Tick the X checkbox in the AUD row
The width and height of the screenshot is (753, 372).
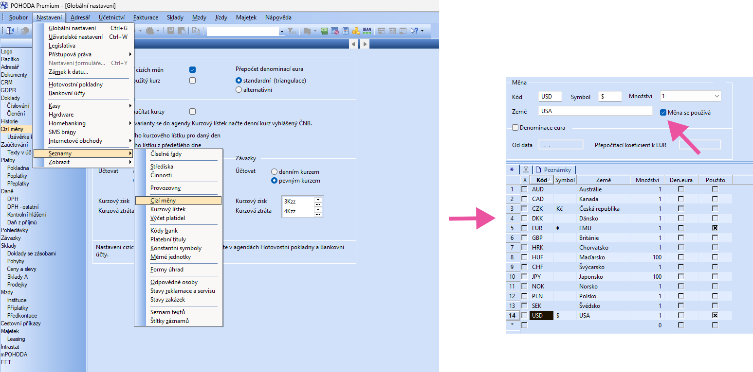524,189
